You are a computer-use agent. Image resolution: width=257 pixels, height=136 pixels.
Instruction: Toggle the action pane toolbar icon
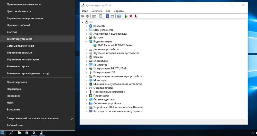point(112,16)
